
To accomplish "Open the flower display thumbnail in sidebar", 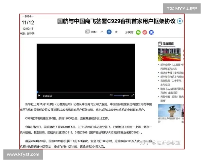I will tap(169, 55).
